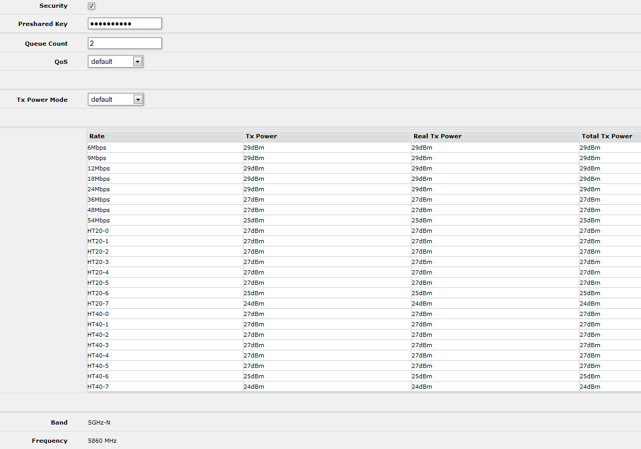The image size is (641, 449).
Task: Click the Security label
Action: coord(54,6)
